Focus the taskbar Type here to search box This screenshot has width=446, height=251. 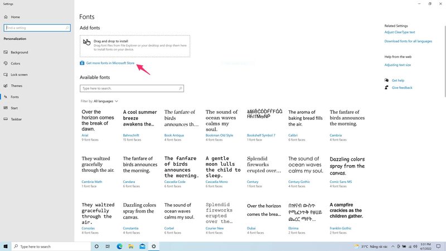[x=51, y=247]
